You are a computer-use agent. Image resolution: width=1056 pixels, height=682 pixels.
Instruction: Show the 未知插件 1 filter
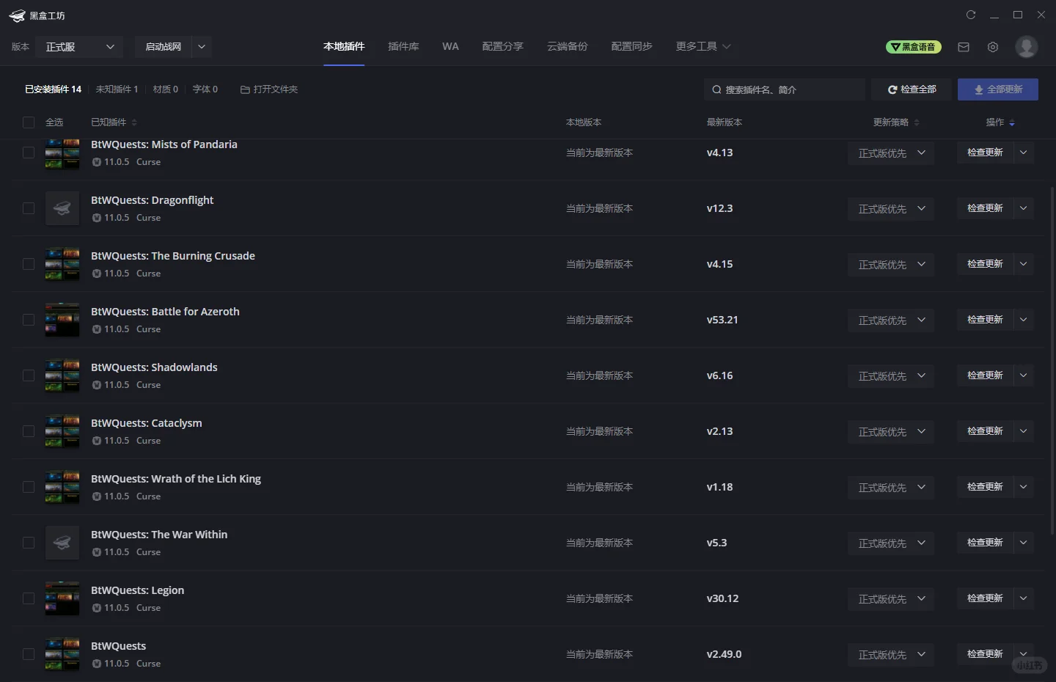(x=117, y=89)
